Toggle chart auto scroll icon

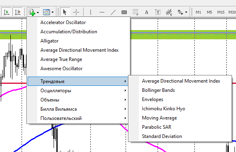[6, 12]
